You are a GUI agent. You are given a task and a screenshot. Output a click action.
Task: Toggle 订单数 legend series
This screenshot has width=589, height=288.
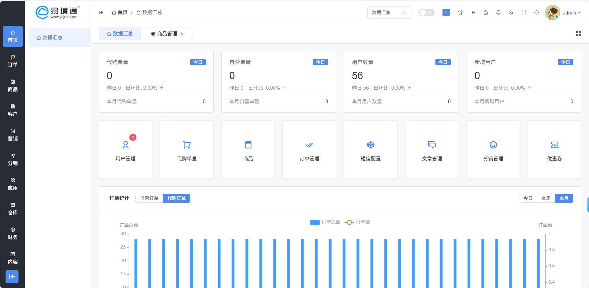point(357,222)
